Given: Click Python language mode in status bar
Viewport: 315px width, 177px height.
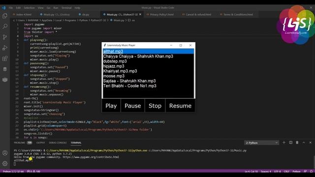Looking at the screenshot, I should (x=296, y=172).
